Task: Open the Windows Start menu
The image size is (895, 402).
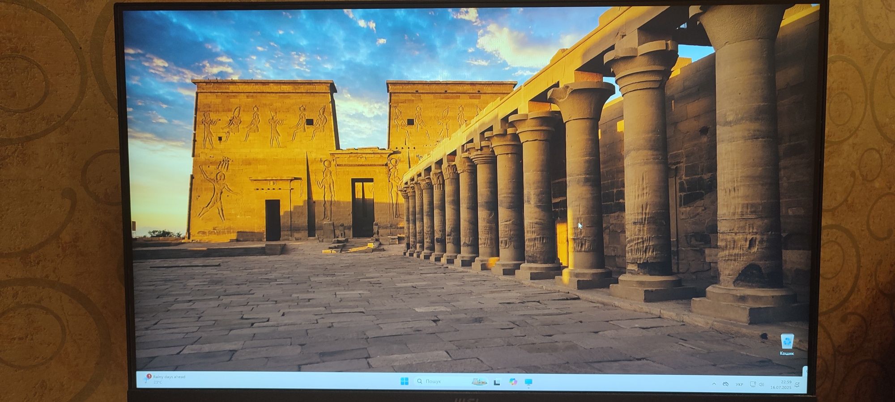Action: (405, 381)
